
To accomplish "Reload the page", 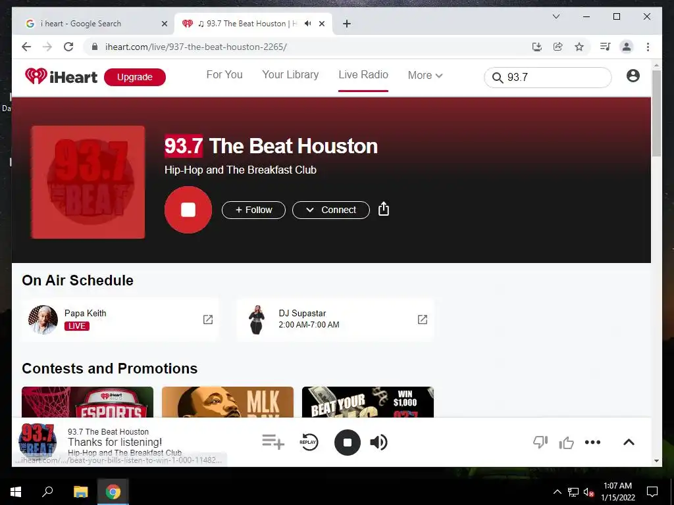I will 68,47.
